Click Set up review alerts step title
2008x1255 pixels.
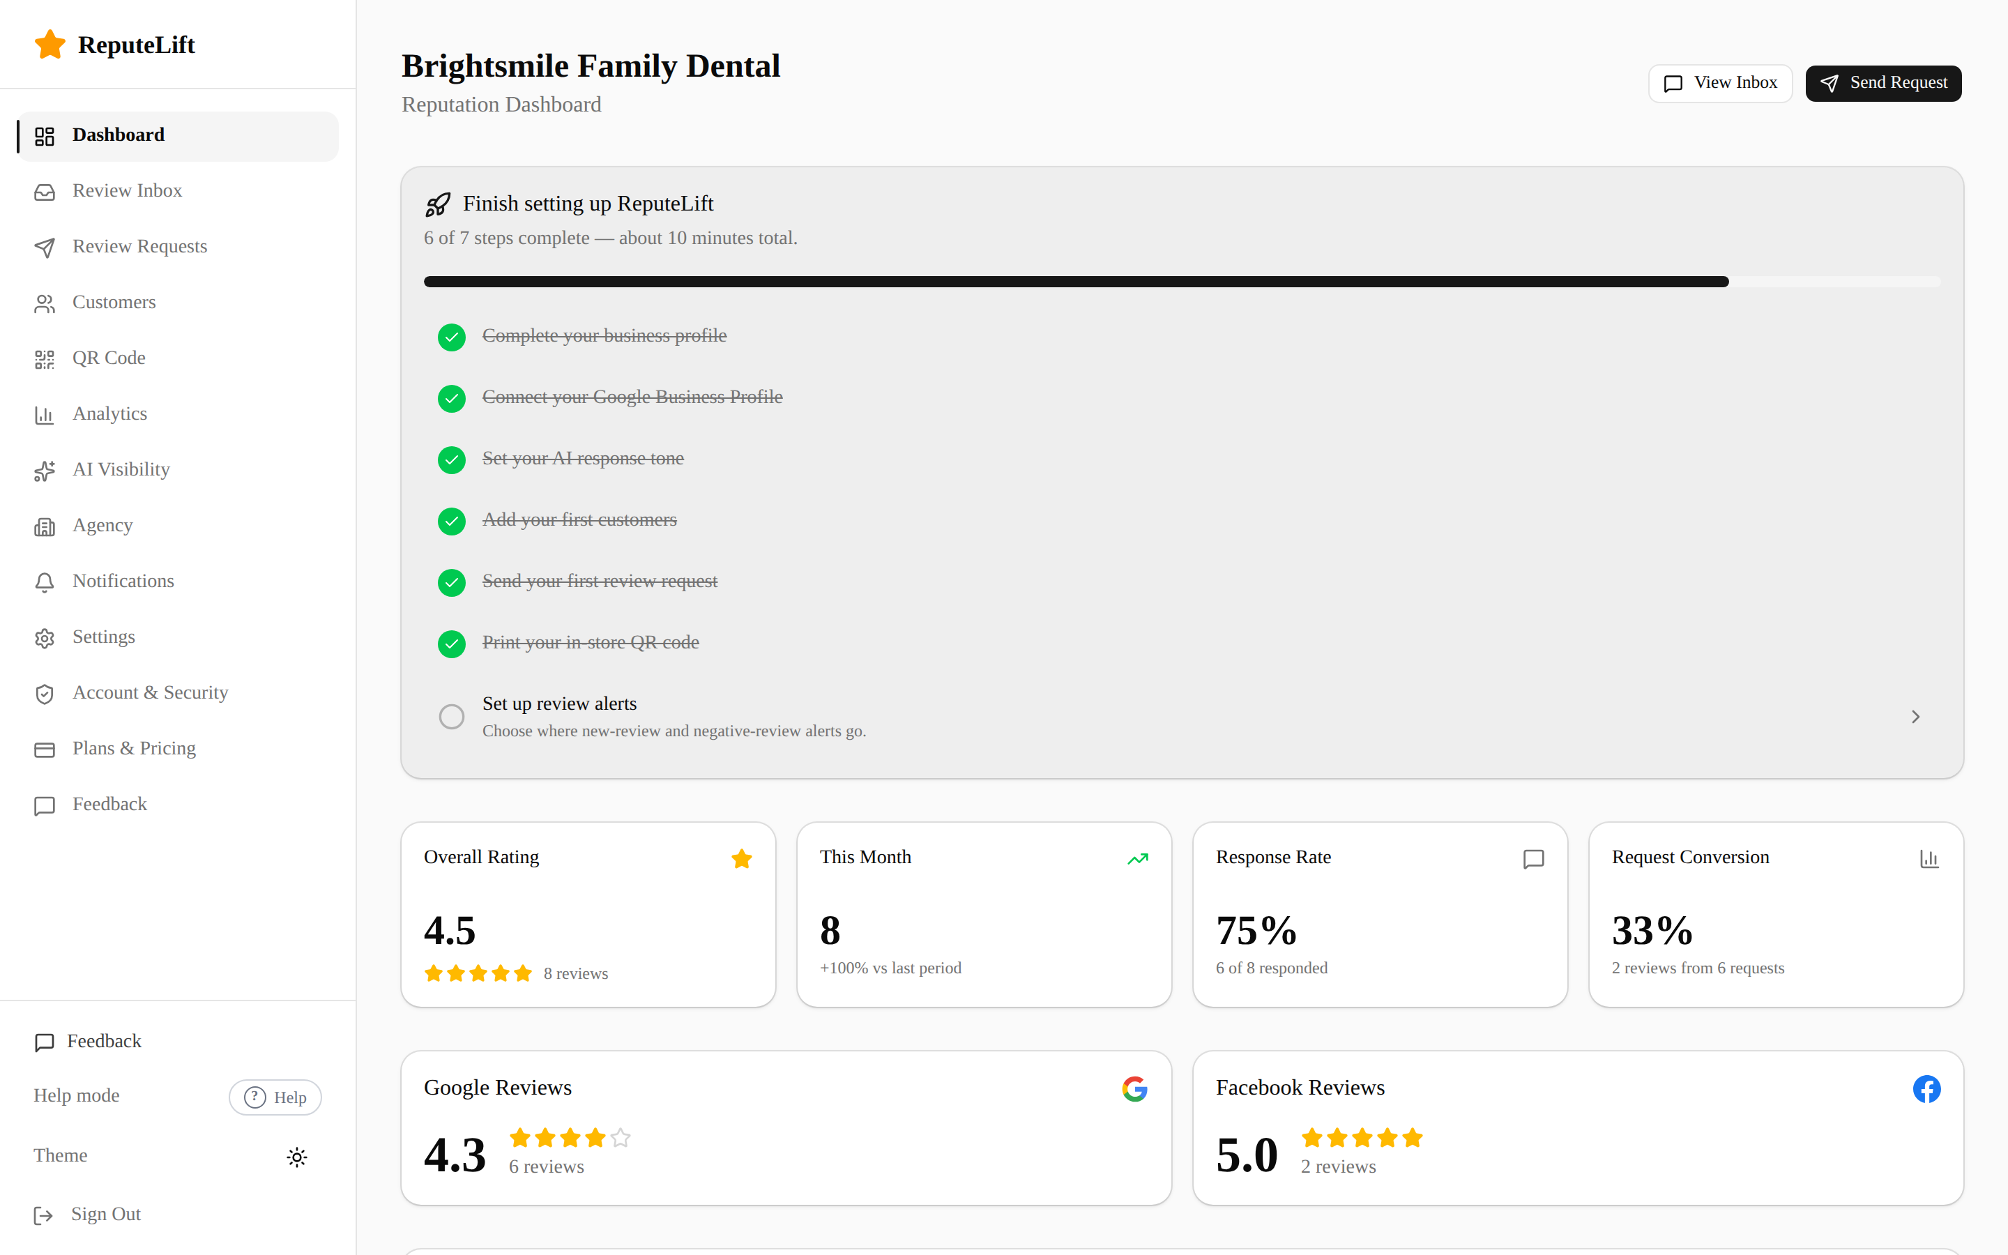[559, 704]
